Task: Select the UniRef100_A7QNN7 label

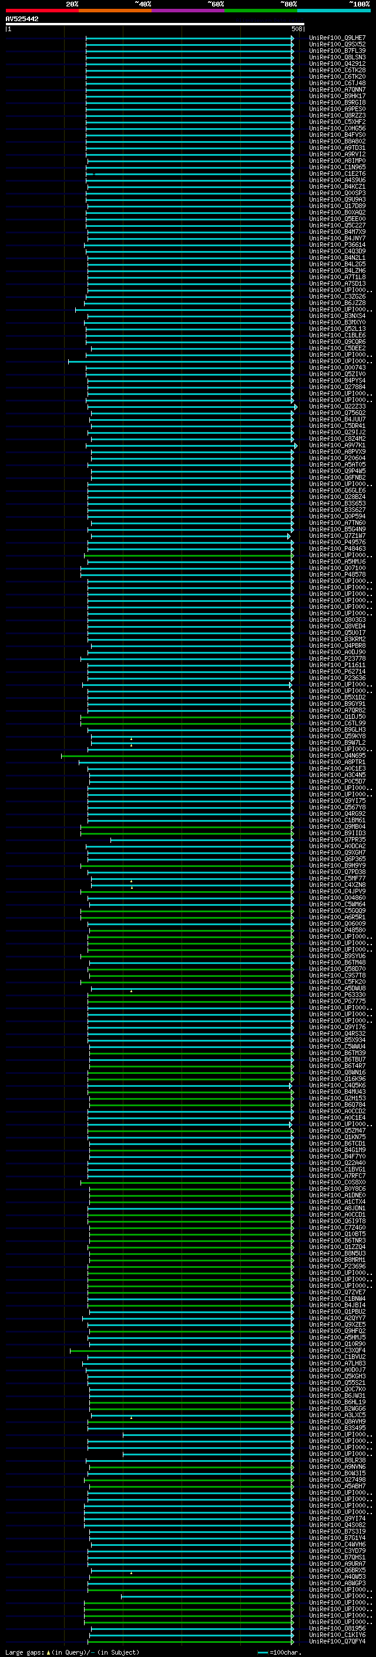Action: coord(337,89)
